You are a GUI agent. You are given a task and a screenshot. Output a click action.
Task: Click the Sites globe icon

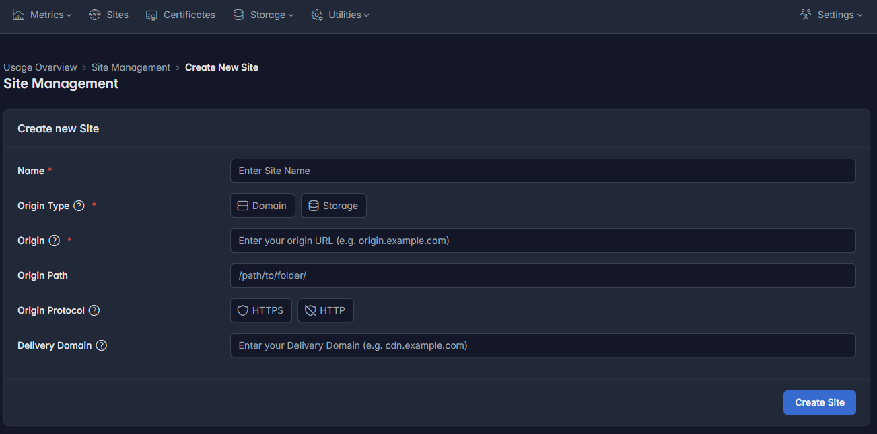tap(95, 15)
